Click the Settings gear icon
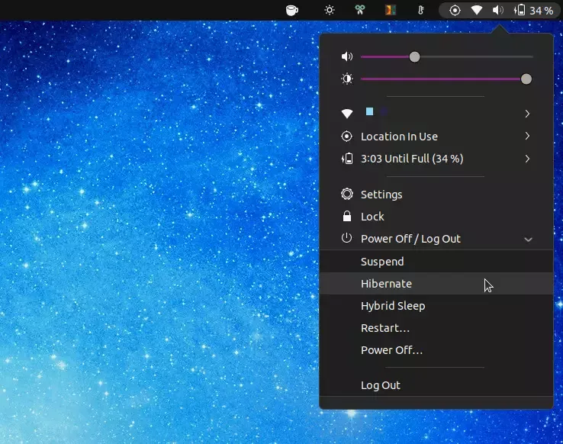This screenshot has width=563, height=444. click(x=347, y=195)
